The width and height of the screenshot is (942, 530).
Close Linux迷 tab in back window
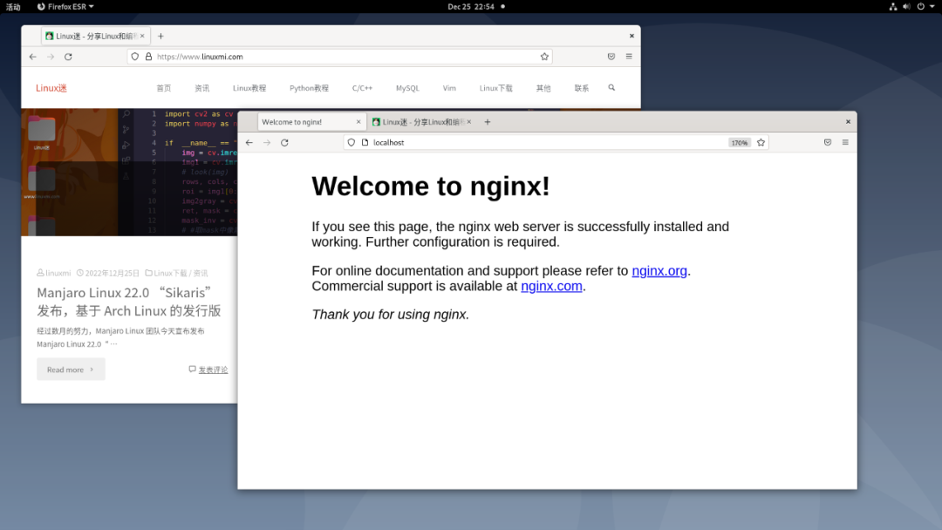click(142, 36)
